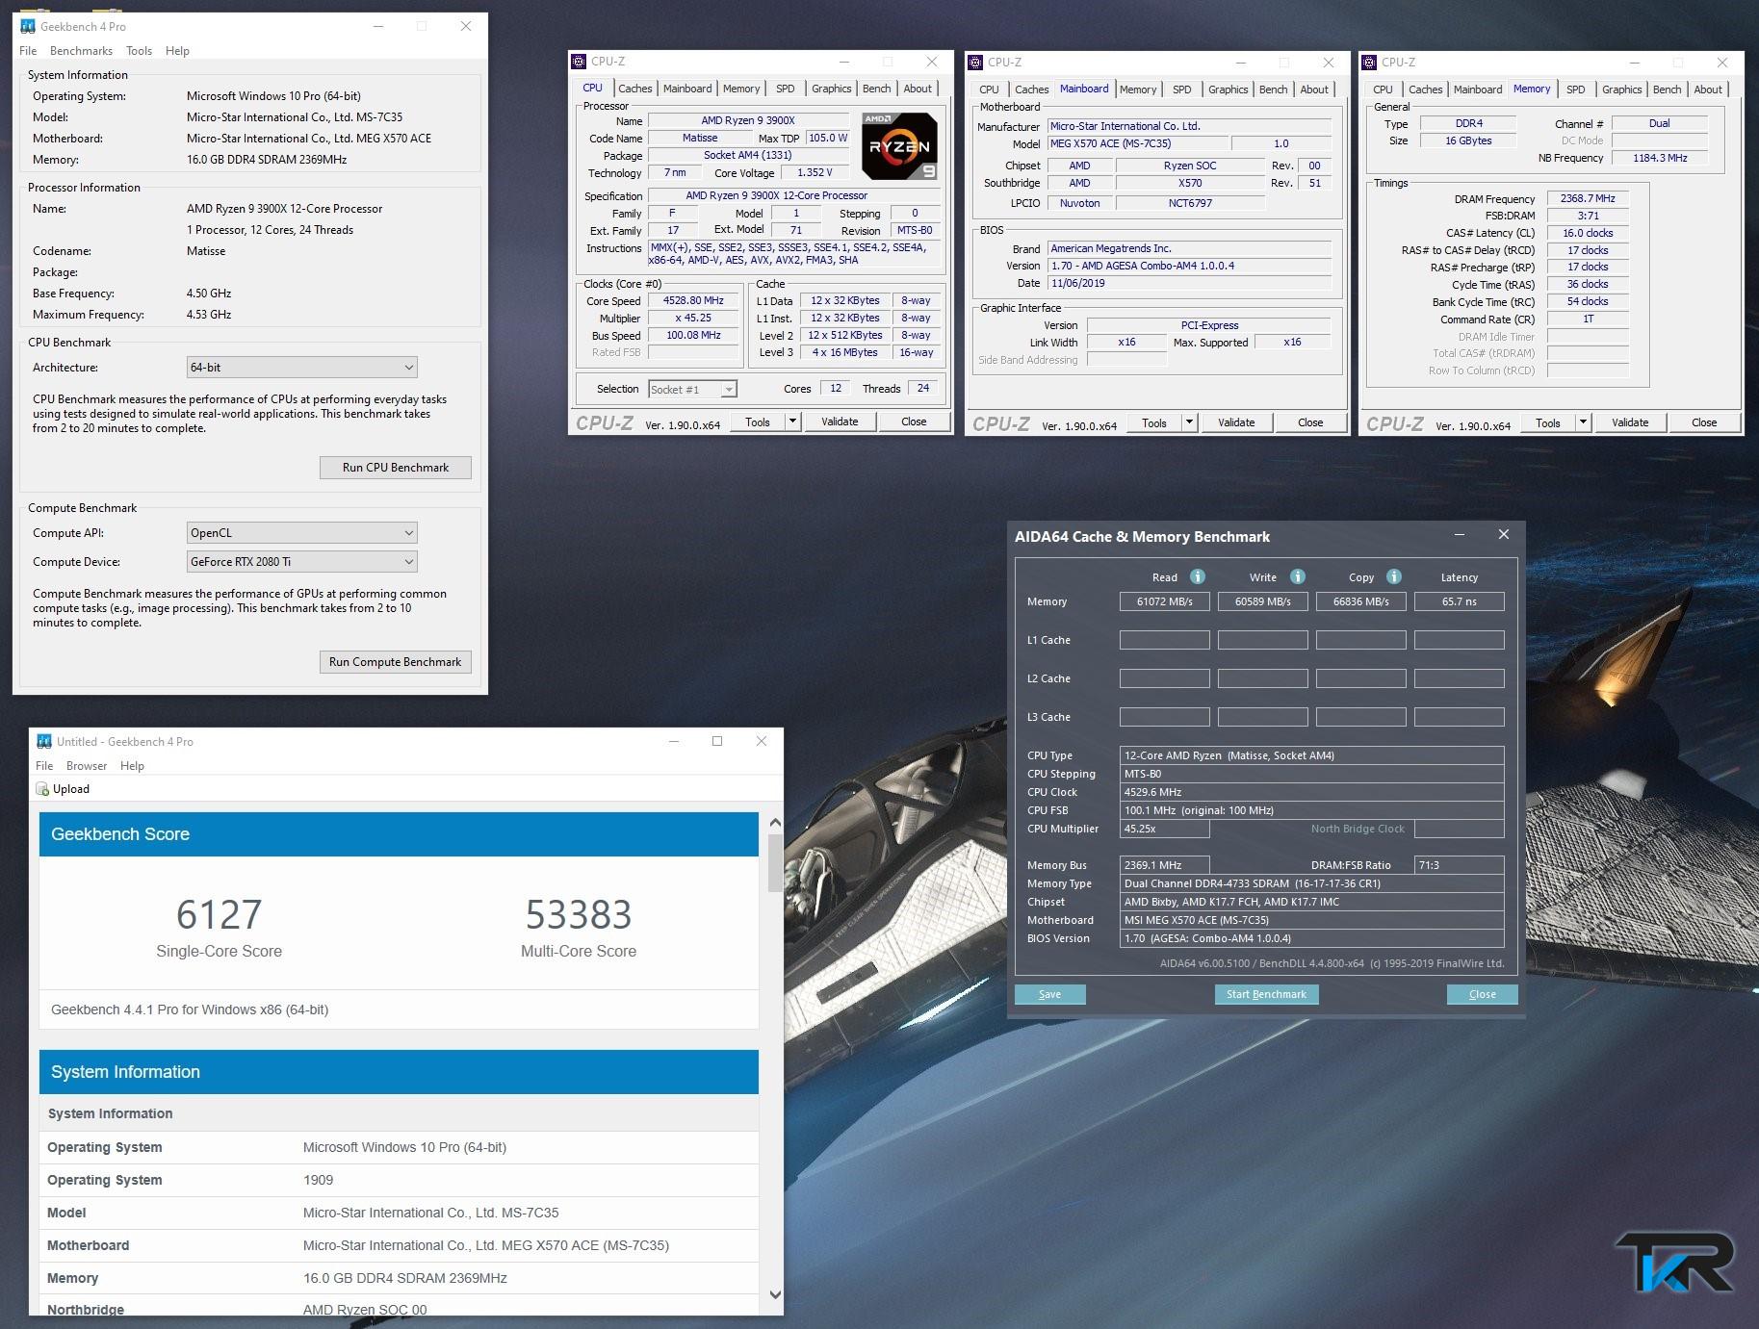1759x1329 pixels.
Task: Click Tools button in CPU-Z Mainboard window
Action: point(1153,422)
